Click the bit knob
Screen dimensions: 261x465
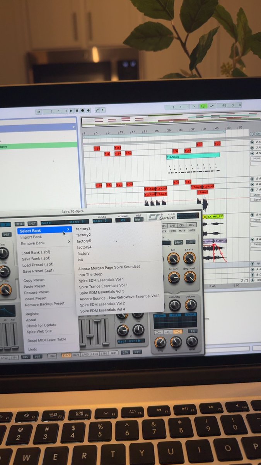[173, 258]
